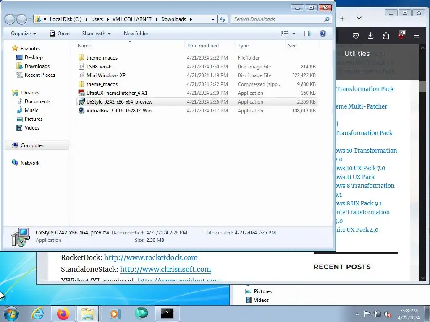This screenshot has height=322, width=430.
Task: Sort by Size column header
Action: pyautogui.click(x=302, y=46)
